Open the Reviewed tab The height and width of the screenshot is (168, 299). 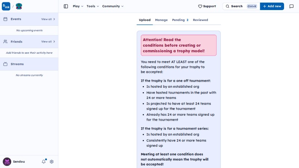coord(200,20)
